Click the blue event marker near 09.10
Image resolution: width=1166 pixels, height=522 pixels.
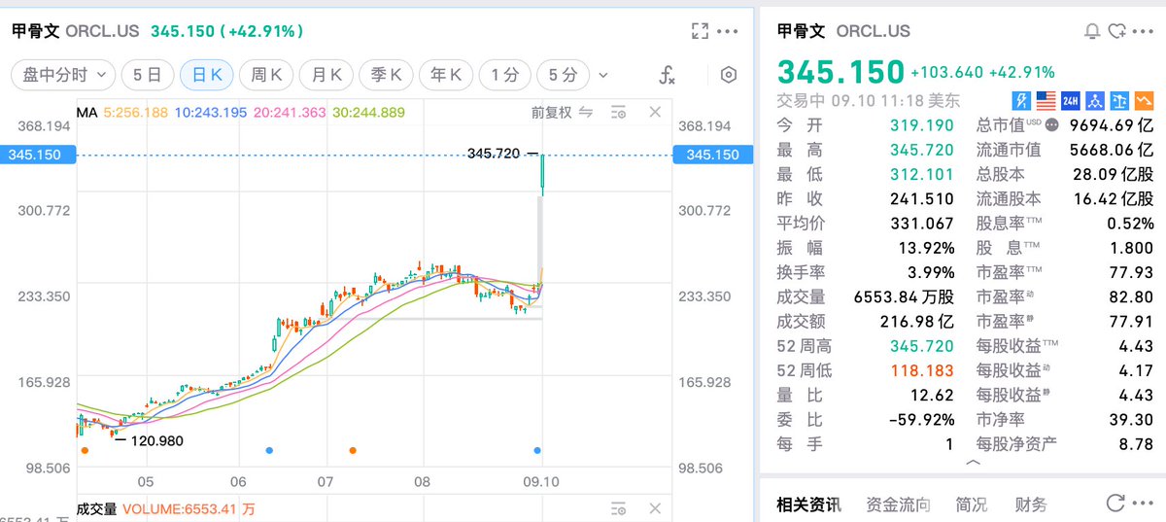[x=537, y=450]
